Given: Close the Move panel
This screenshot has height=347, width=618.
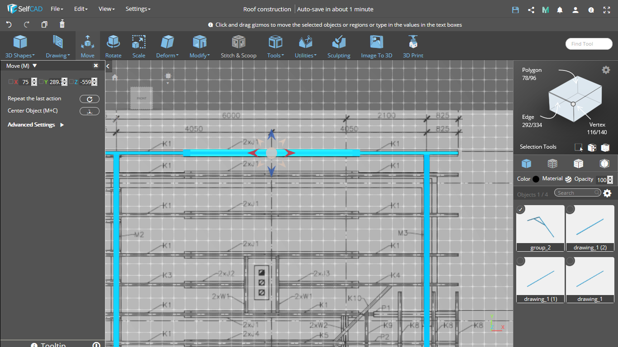Looking at the screenshot, I should 96,66.
